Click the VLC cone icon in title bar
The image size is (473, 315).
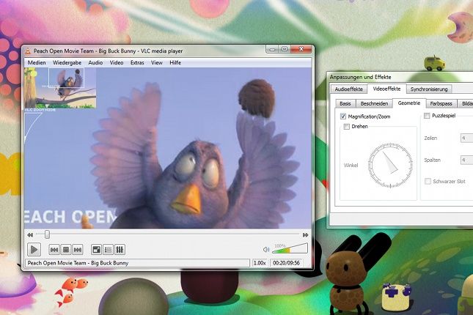point(28,51)
